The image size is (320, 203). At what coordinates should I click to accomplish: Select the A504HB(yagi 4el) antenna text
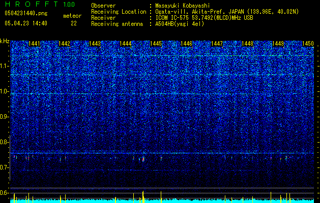click(180, 24)
